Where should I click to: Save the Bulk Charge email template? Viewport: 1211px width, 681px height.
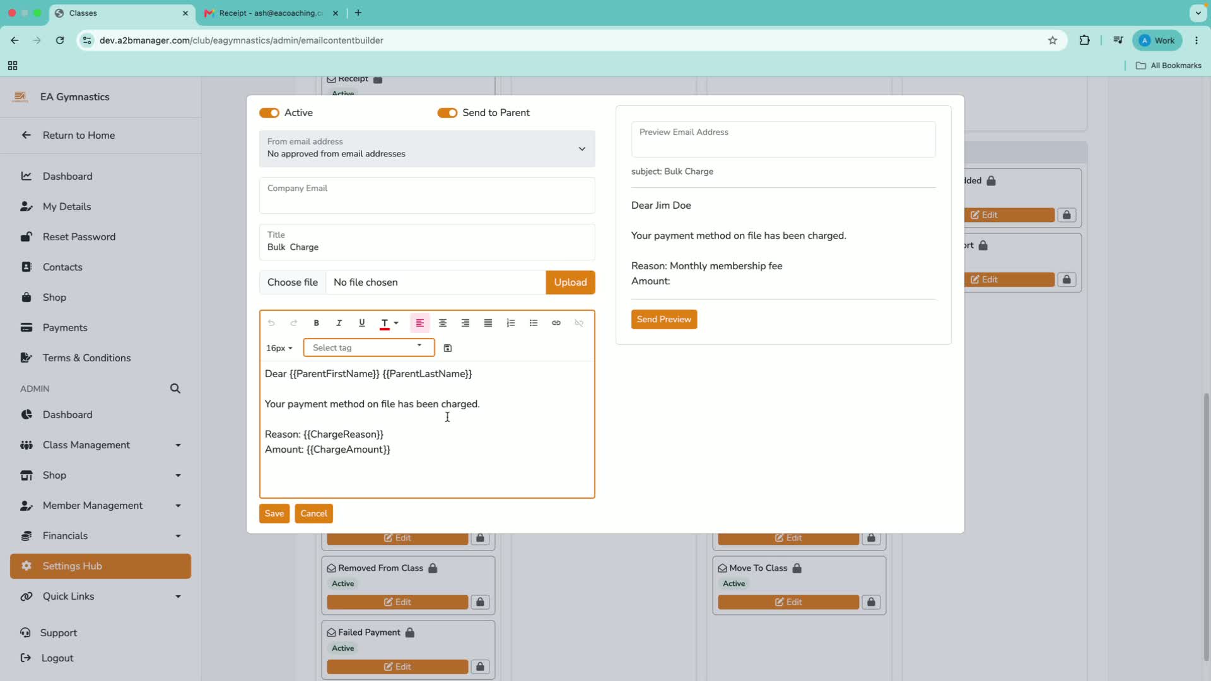274,513
